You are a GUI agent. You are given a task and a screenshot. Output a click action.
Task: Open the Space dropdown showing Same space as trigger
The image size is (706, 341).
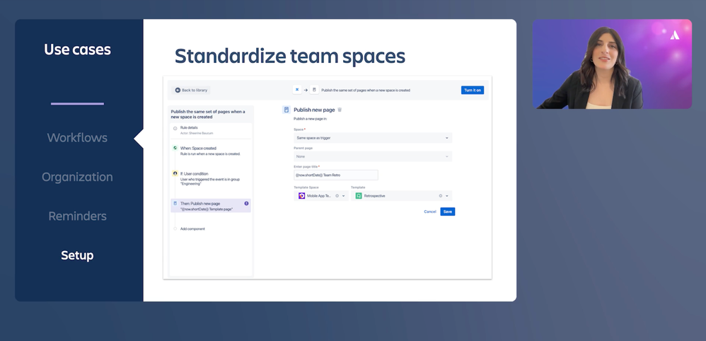point(373,138)
